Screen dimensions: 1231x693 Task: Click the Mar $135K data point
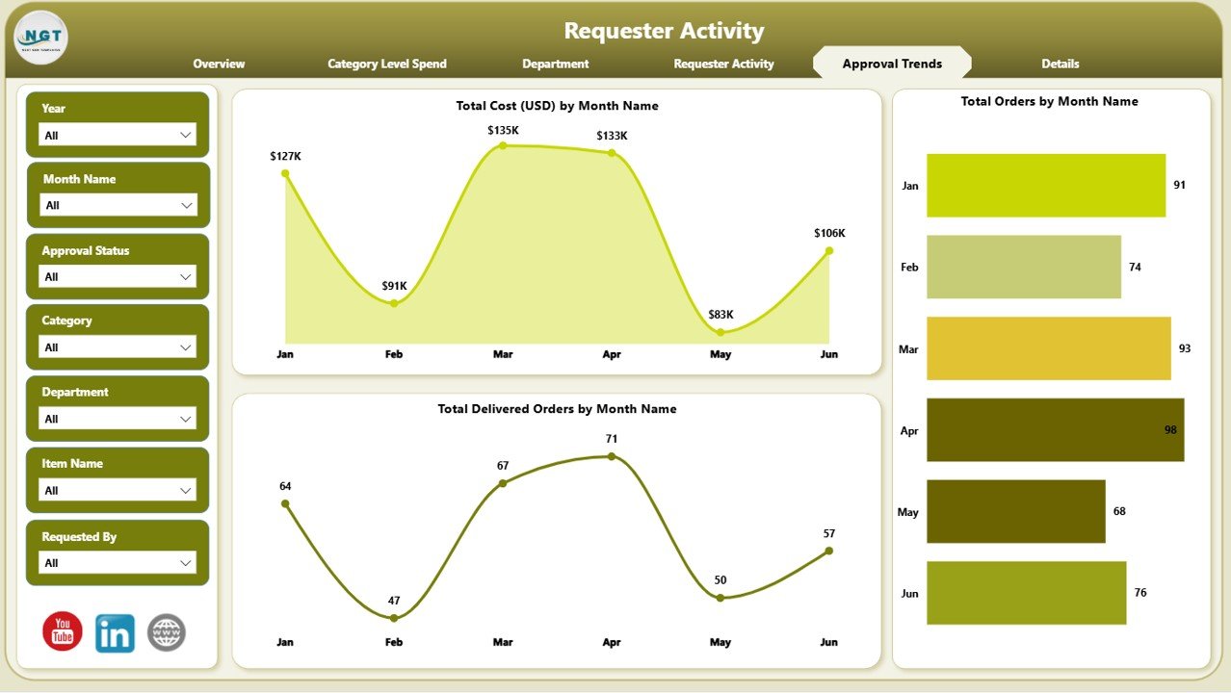coord(503,145)
